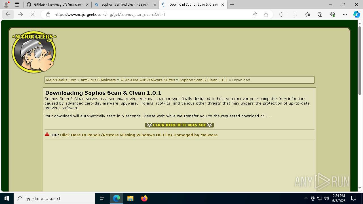
Task: Open the Antivirus & Malware breadcrumb link
Action: [x=98, y=80]
